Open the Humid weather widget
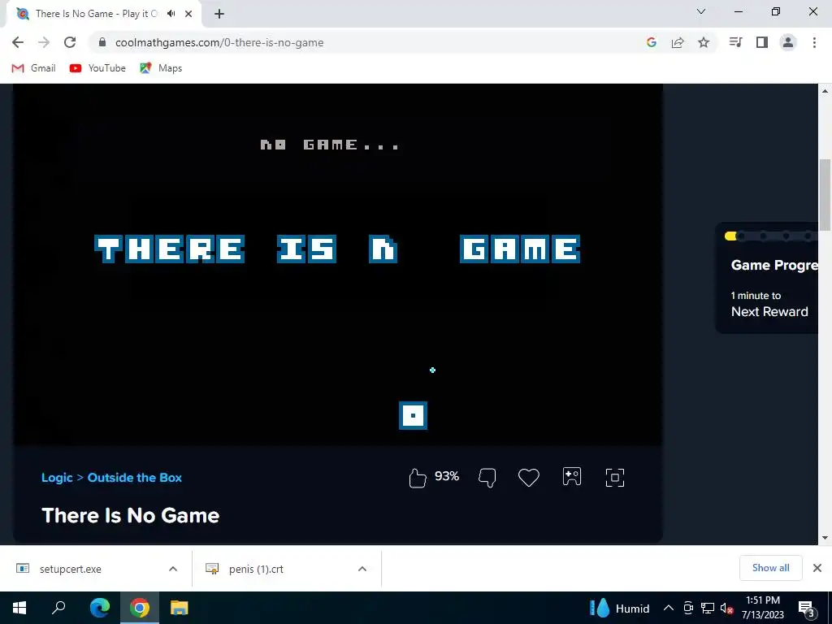832x624 pixels. (619, 608)
